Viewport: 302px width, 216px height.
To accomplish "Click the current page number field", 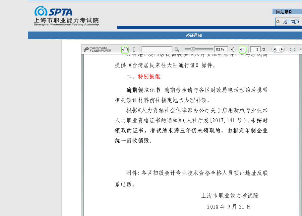I will pyautogui.click(x=255, y=50).
